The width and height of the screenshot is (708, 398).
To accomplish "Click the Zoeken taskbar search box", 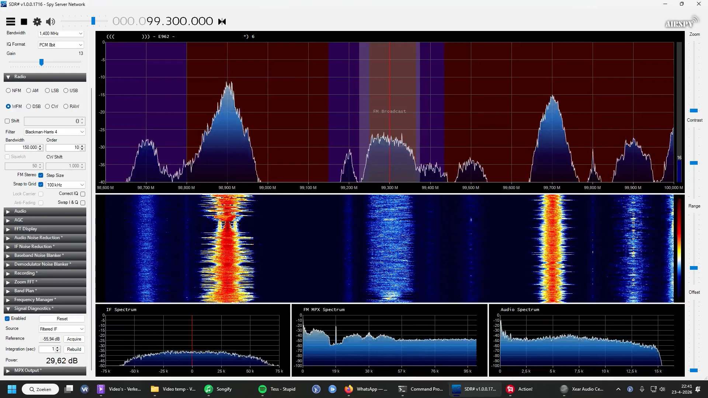I will pyautogui.click(x=40, y=389).
